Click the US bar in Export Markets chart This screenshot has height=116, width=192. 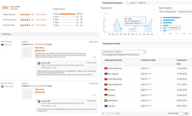[171, 18]
